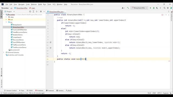Open the BinarySearchRec run configuration dropdown
The image size is (173, 97).
click(139, 8)
